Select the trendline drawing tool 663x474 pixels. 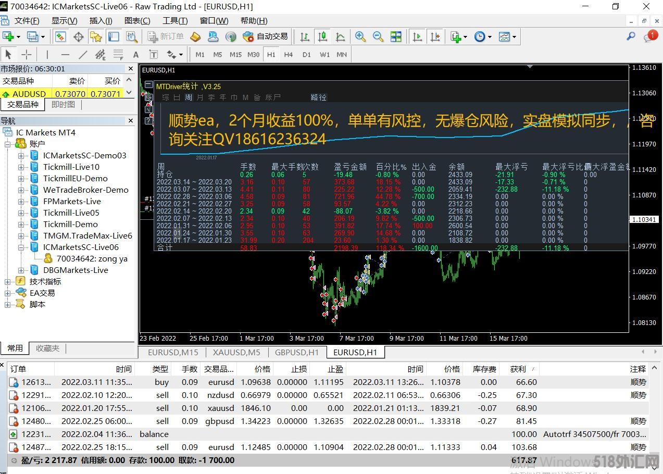tap(83, 55)
